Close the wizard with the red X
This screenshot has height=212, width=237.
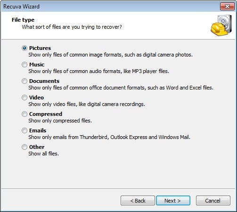click(x=227, y=7)
